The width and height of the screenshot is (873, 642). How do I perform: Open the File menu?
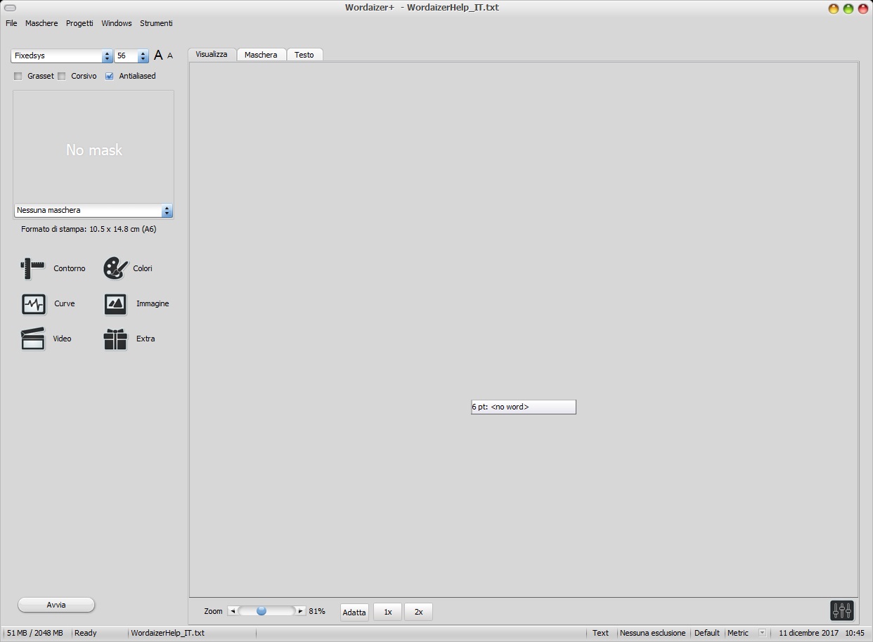tap(11, 23)
